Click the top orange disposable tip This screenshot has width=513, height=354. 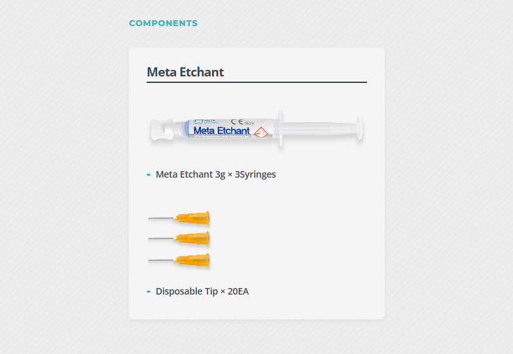point(192,218)
